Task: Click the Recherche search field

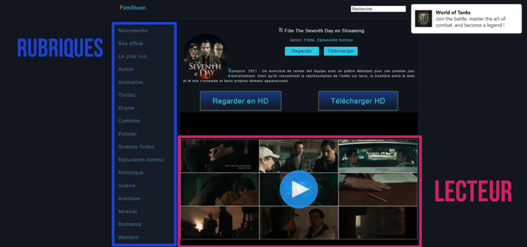Action: click(x=378, y=9)
